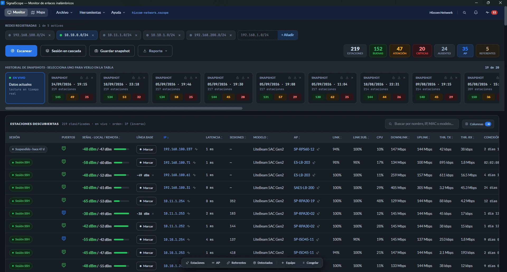Toggle the Detectados filter in floating bar
507x272 pixels.
coord(263,263)
